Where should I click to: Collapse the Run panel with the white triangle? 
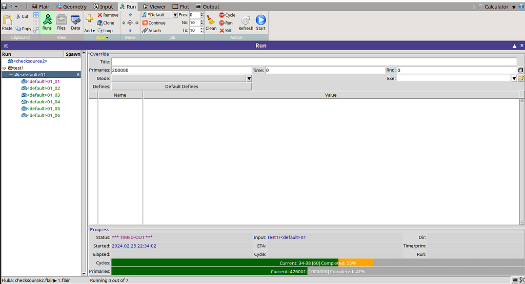tap(514, 46)
